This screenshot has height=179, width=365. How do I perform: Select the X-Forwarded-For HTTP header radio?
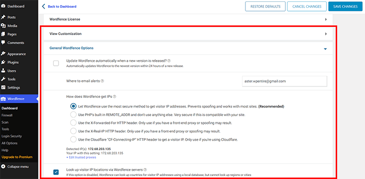[73, 123]
